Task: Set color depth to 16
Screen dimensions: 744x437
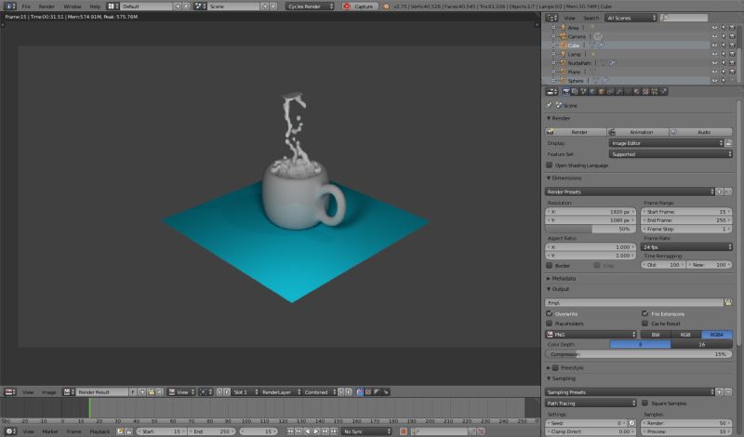Action: pos(702,344)
